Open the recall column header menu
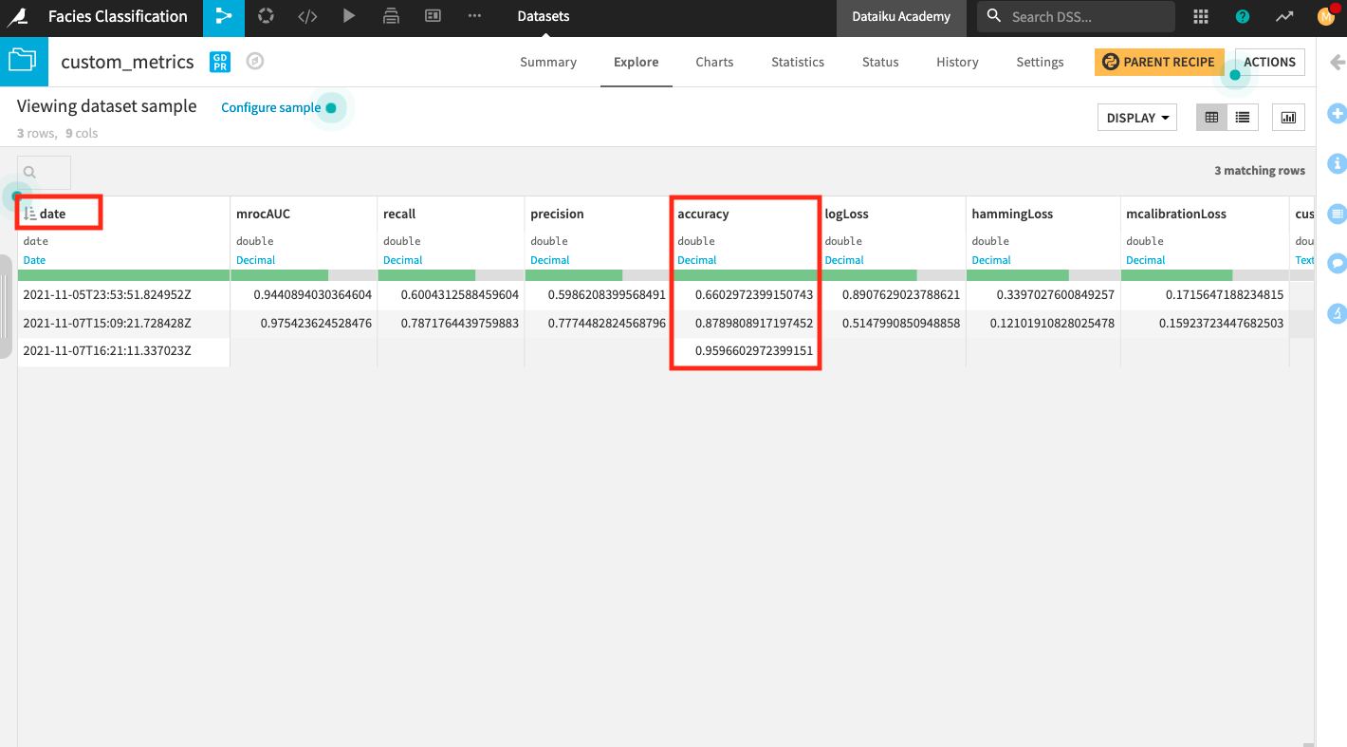Screen dimensions: 1347x747 399,214
